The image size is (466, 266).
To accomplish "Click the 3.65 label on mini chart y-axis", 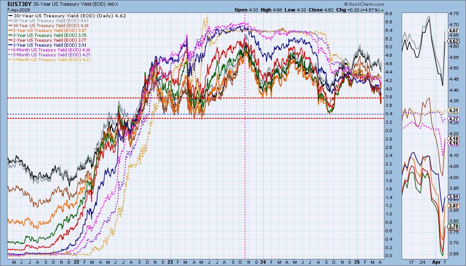I will (x=454, y=254).
